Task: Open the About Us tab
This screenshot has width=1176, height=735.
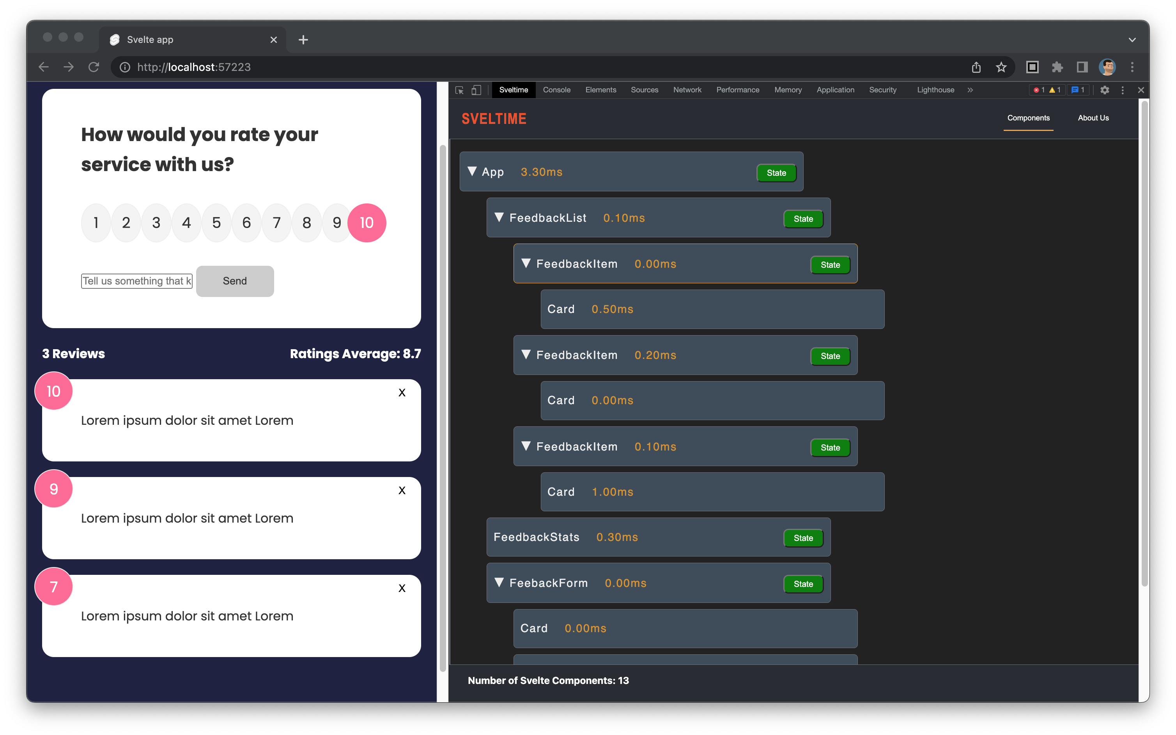Action: (x=1093, y=118)
